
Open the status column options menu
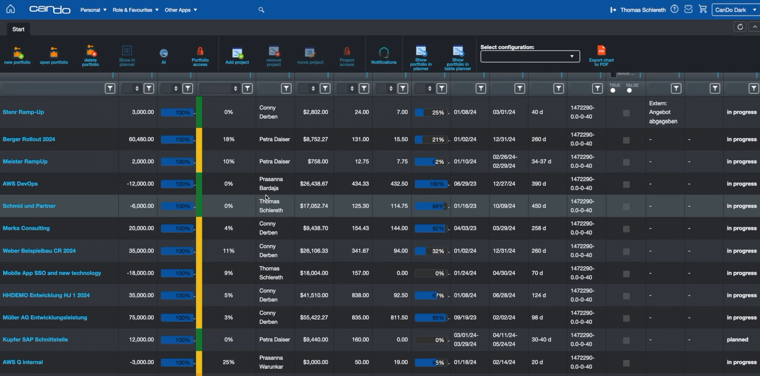tap(756, 75)
